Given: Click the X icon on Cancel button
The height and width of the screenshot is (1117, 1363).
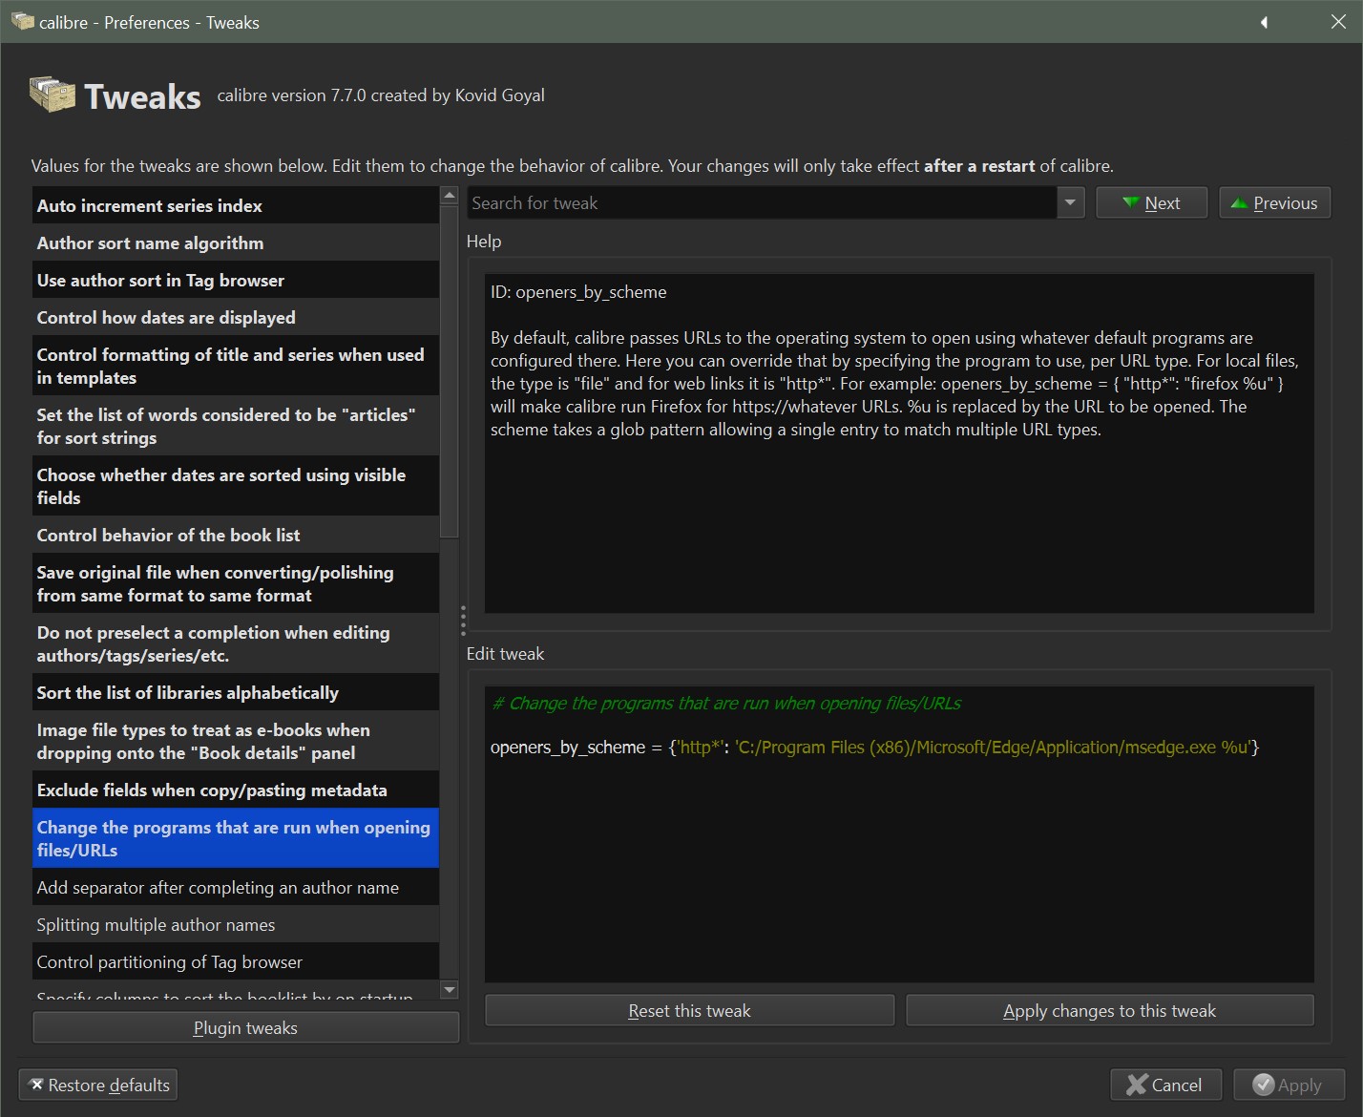Looking at the screenshot, I should point(1137,1085).
